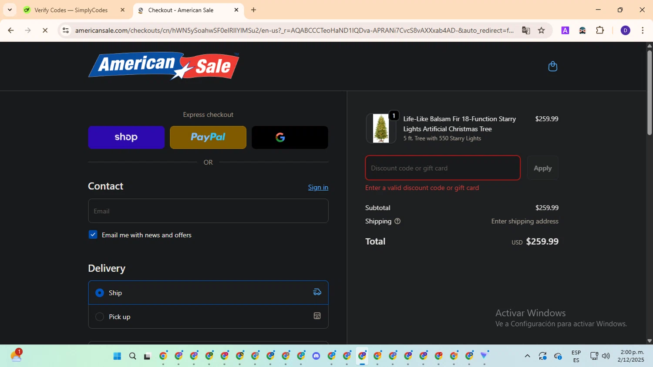Viewport: 653px width, 367px height.
Task: Expand the tab search dropdown arrow
Action: click(10, 10)
